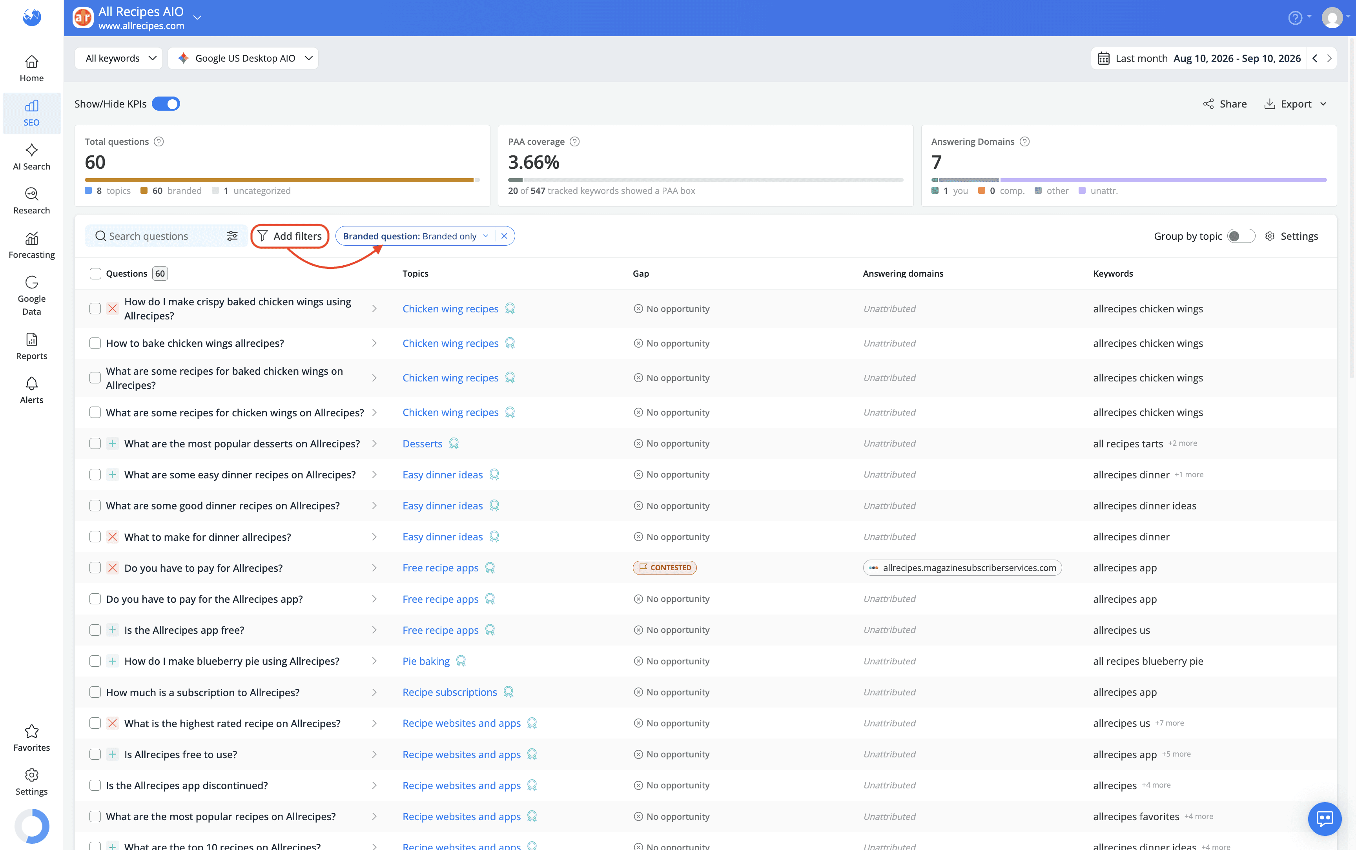Toggle the Show/Hide KPIs switch

pos(166,104)
